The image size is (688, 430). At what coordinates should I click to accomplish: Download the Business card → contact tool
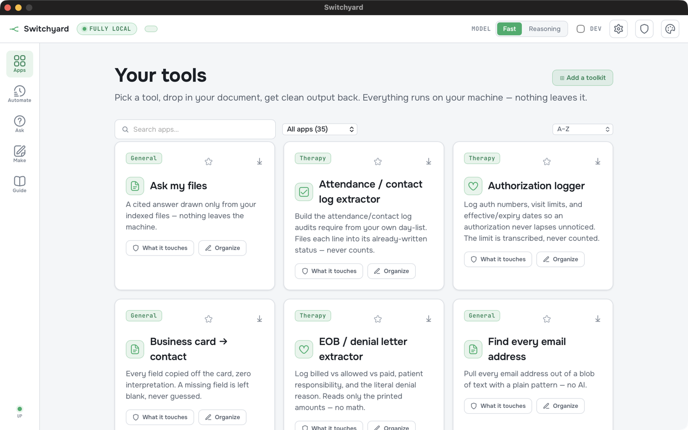pos(259,319)
